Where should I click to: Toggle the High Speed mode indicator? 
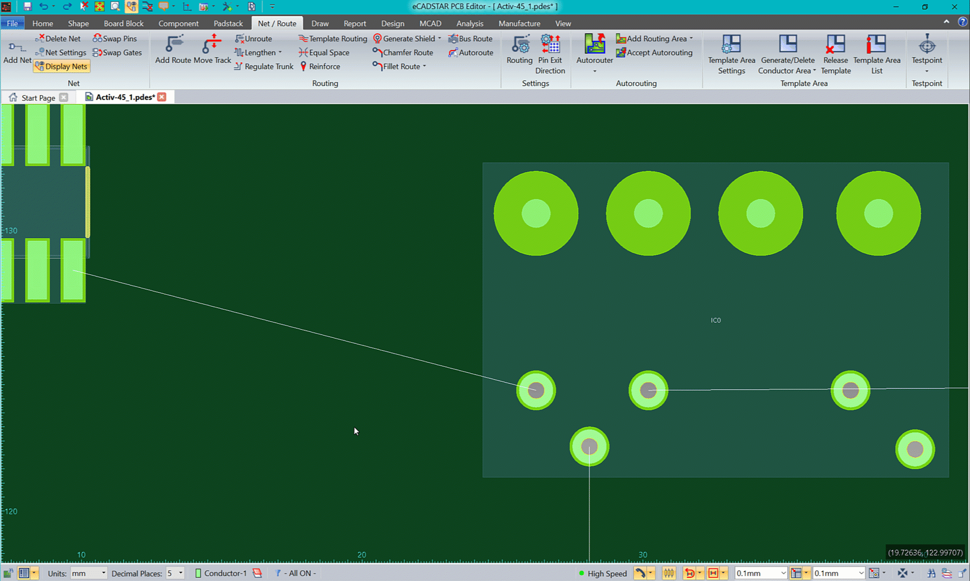[602, 573]
